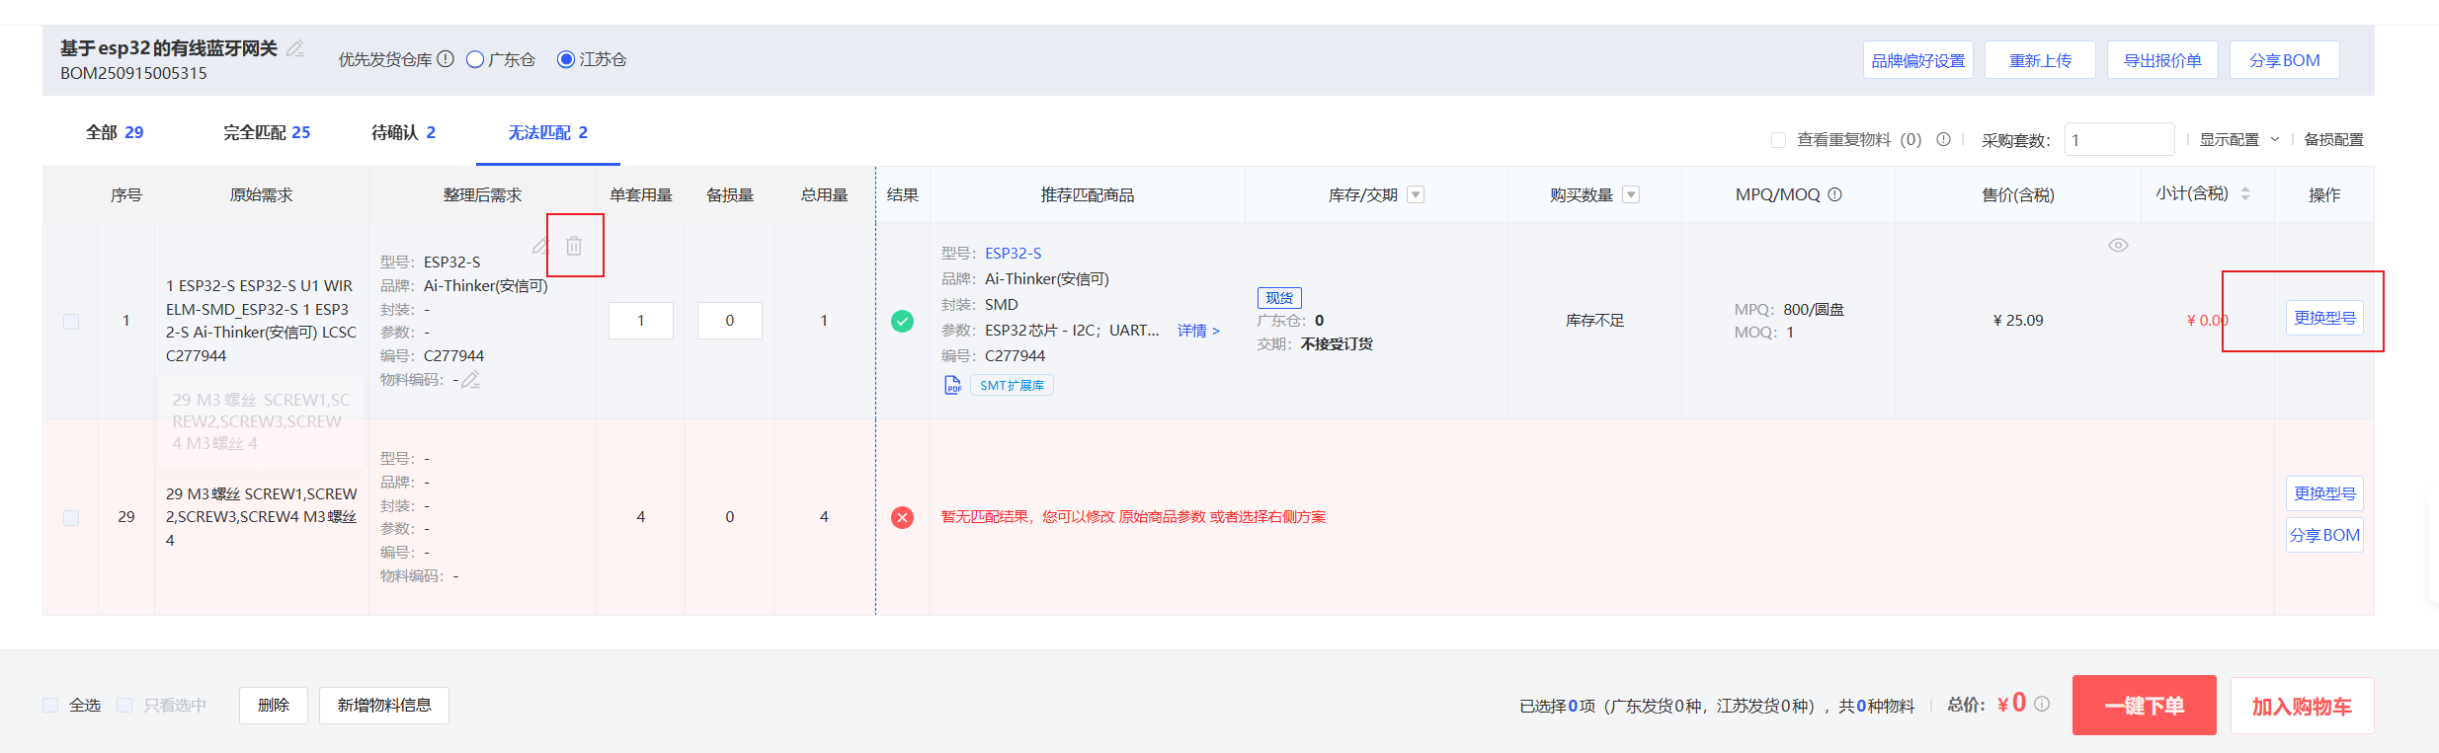The width and height of the screenshot is (2439, 753).
Task: Click 一键下单 button
Action: (x=2144, y=706)
